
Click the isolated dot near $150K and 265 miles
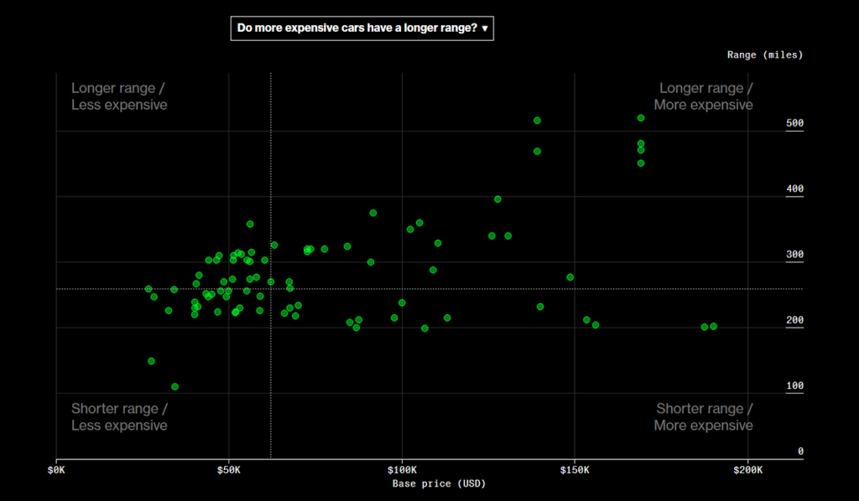[570, 276]
